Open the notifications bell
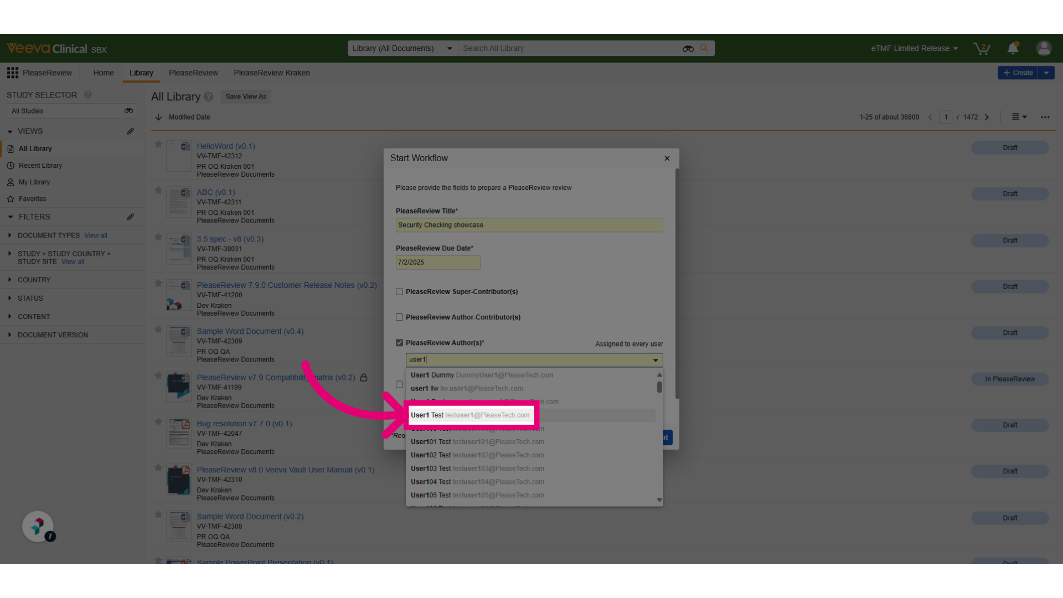This screenshot has height=598, width=1063. (x=1013, y=48)
